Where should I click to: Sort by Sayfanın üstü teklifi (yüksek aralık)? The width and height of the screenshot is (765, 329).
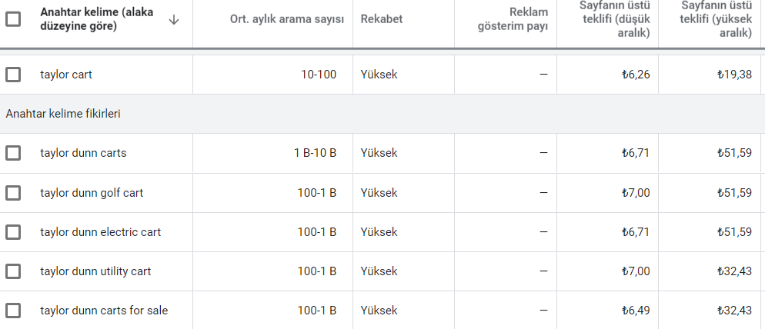[x=717, y=19]
